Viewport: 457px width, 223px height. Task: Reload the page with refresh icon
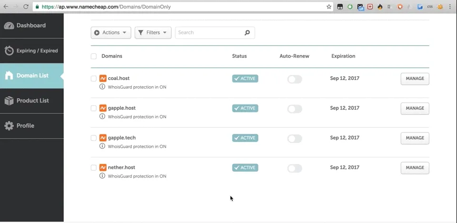tap(26, 6)
